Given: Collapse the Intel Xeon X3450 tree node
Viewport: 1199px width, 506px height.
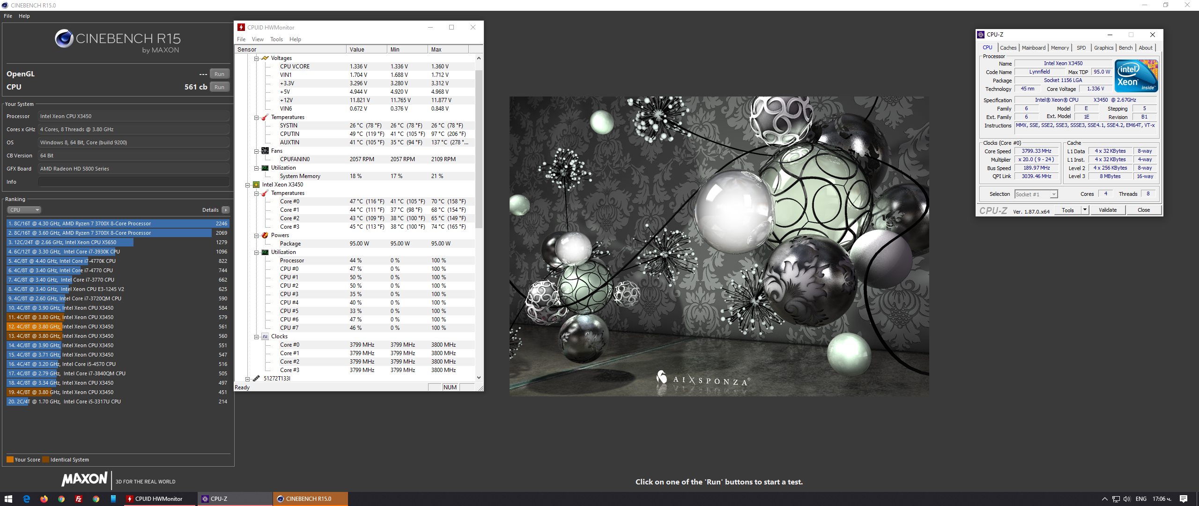Looking at the screenshot, I should tap(248, 185).
